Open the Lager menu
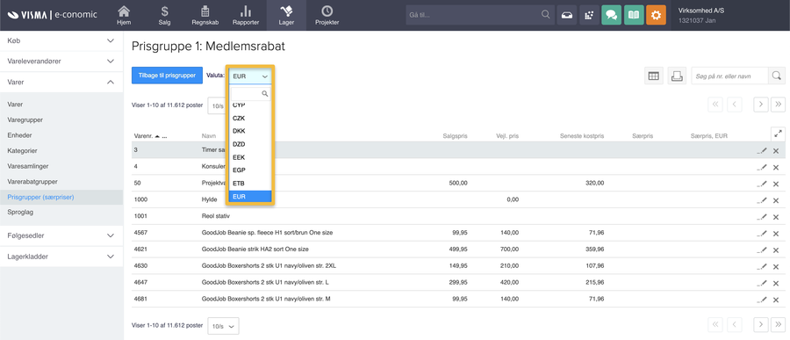The height and width of the screenshot is (340, 790). coord(287,15)
